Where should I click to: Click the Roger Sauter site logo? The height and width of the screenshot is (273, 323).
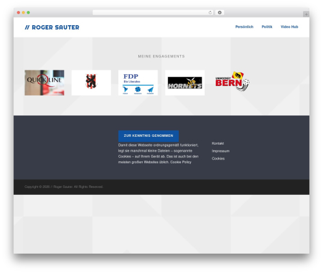[52, 27]
